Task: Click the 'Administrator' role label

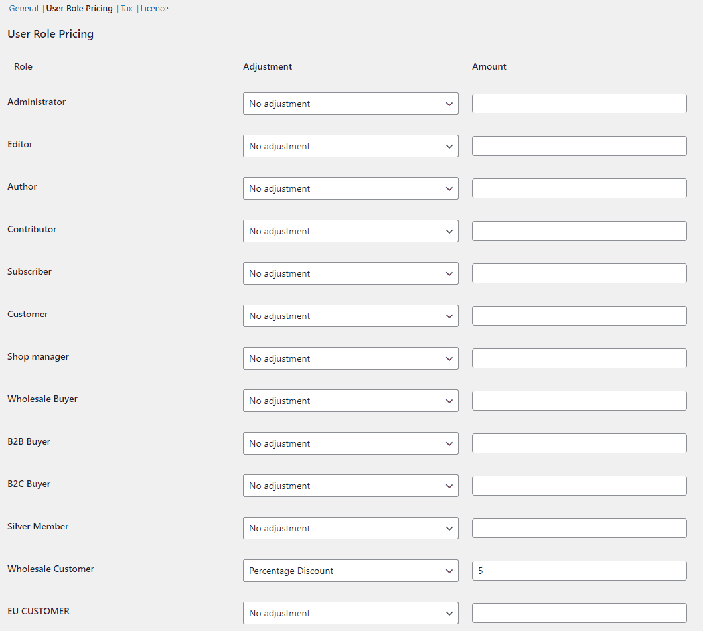Action: click(x=37, y=102)
